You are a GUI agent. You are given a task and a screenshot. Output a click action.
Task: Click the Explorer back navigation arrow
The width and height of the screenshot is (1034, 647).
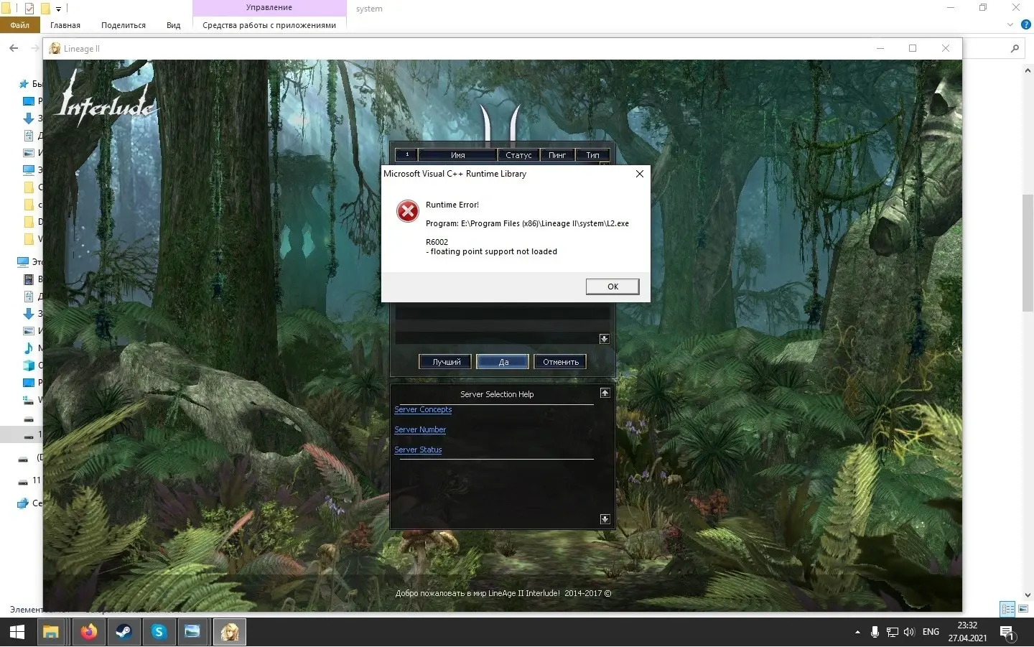tap(14, 48)
